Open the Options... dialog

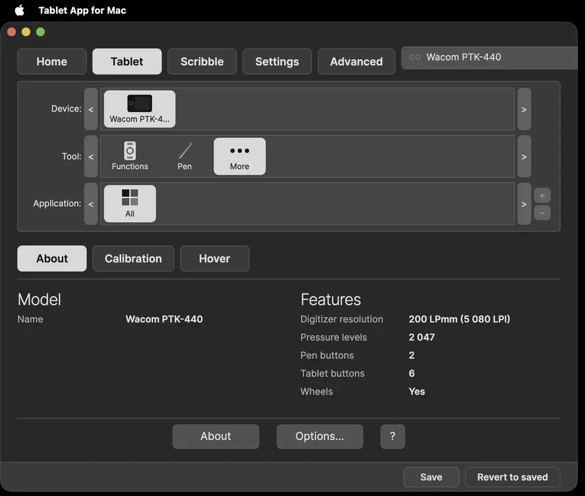pos(320,436)
